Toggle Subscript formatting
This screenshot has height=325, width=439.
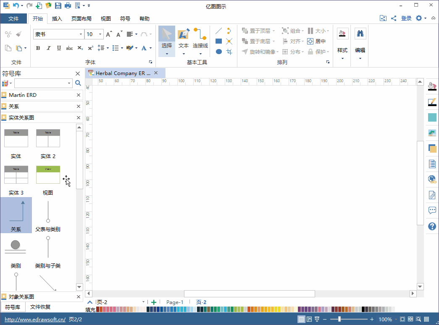[x=80, y=48]
